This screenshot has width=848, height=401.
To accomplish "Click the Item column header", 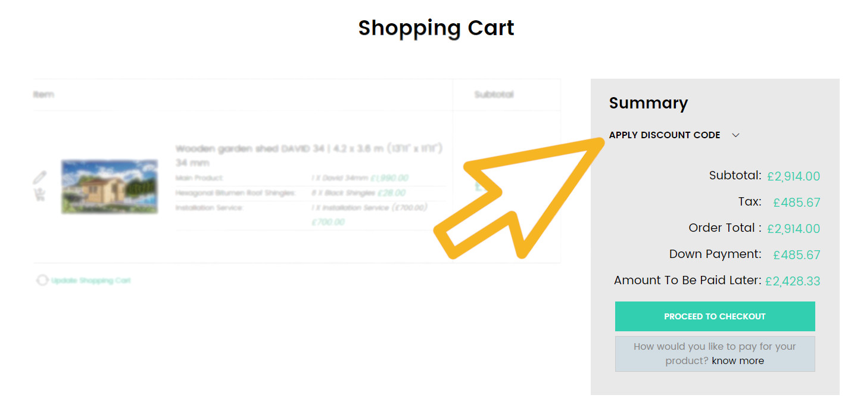I will click(43, 95).
